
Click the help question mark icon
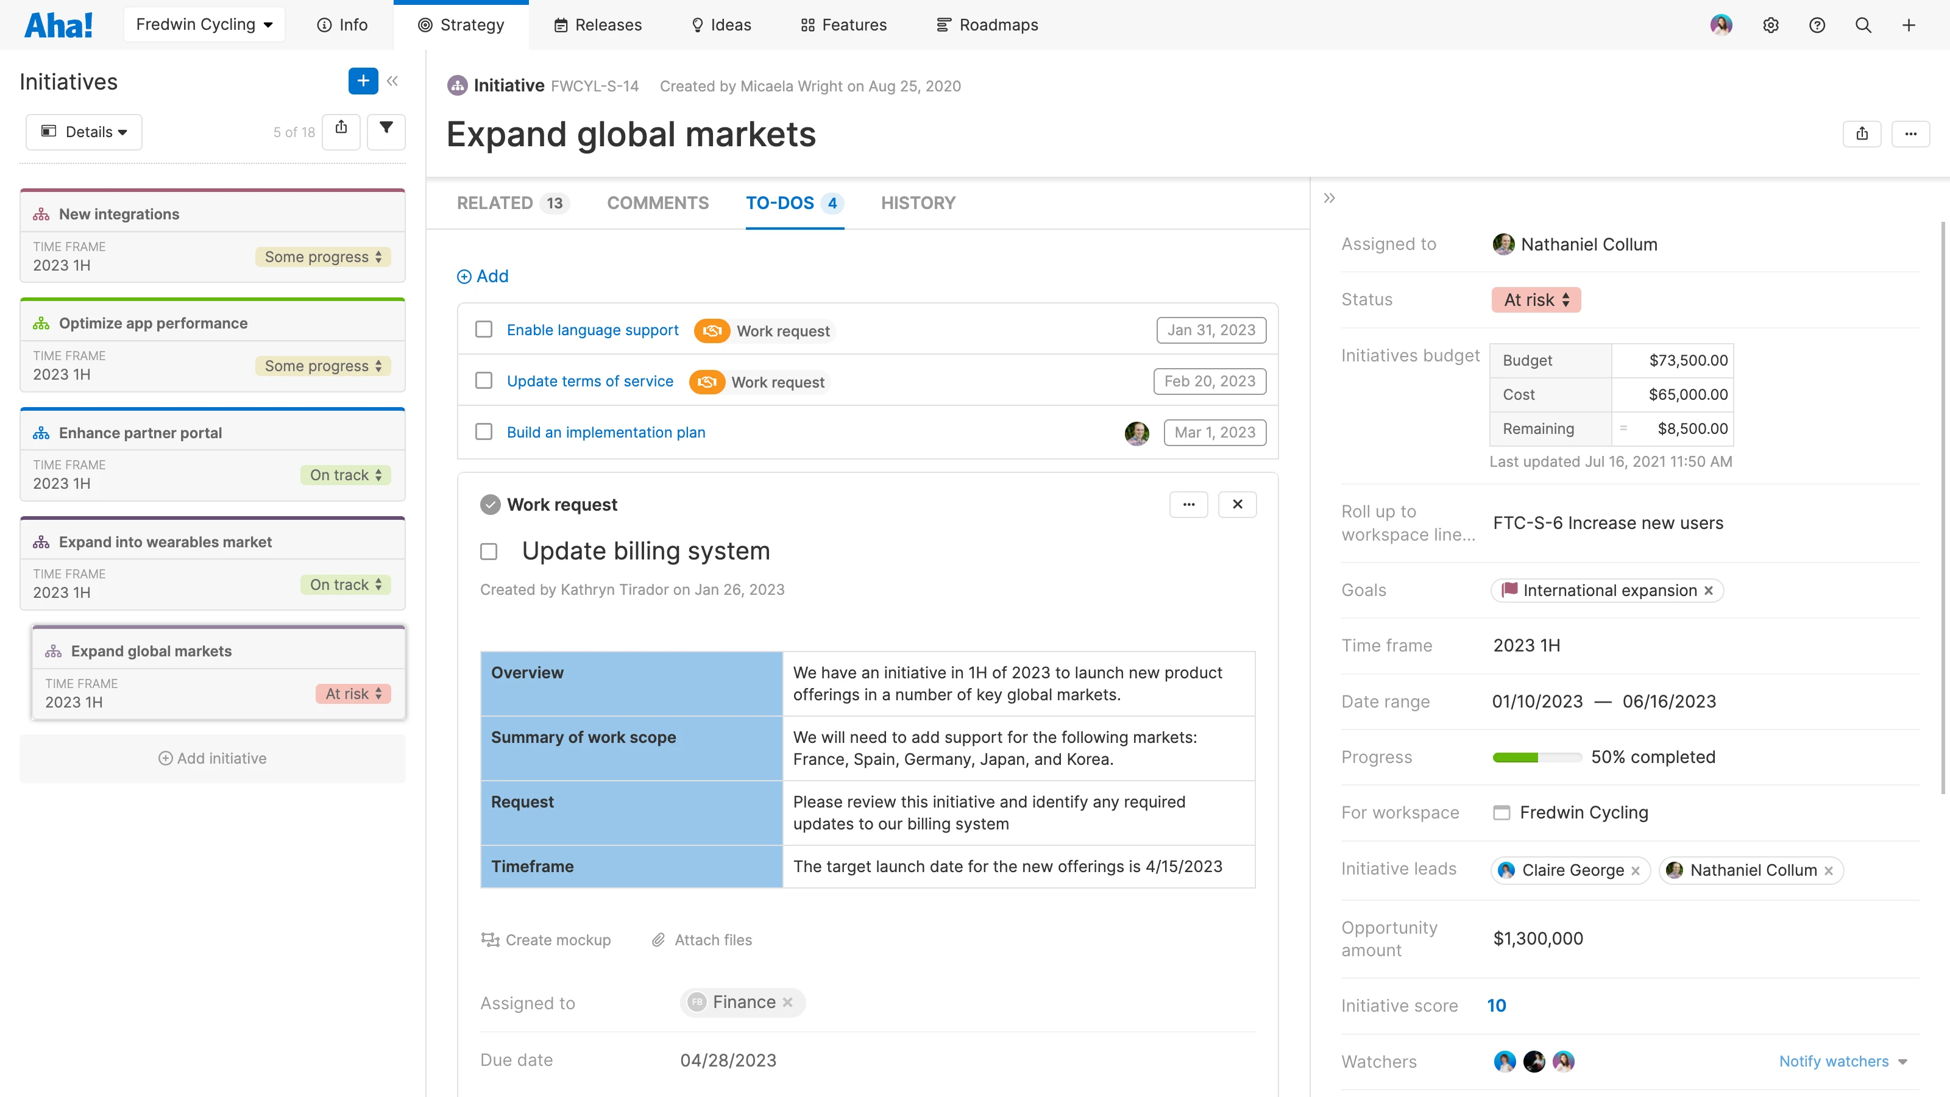click(1817, 25)
